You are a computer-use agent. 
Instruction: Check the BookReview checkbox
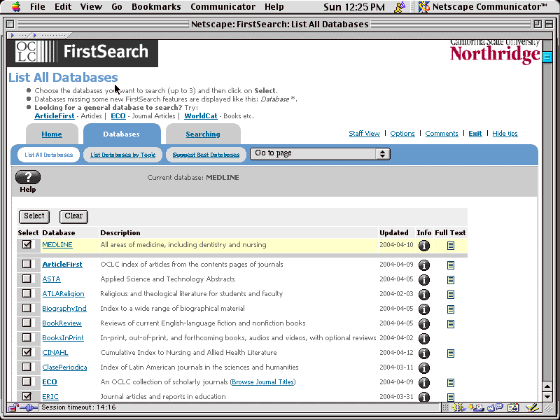pyautogui.click(x=27, y=323)
